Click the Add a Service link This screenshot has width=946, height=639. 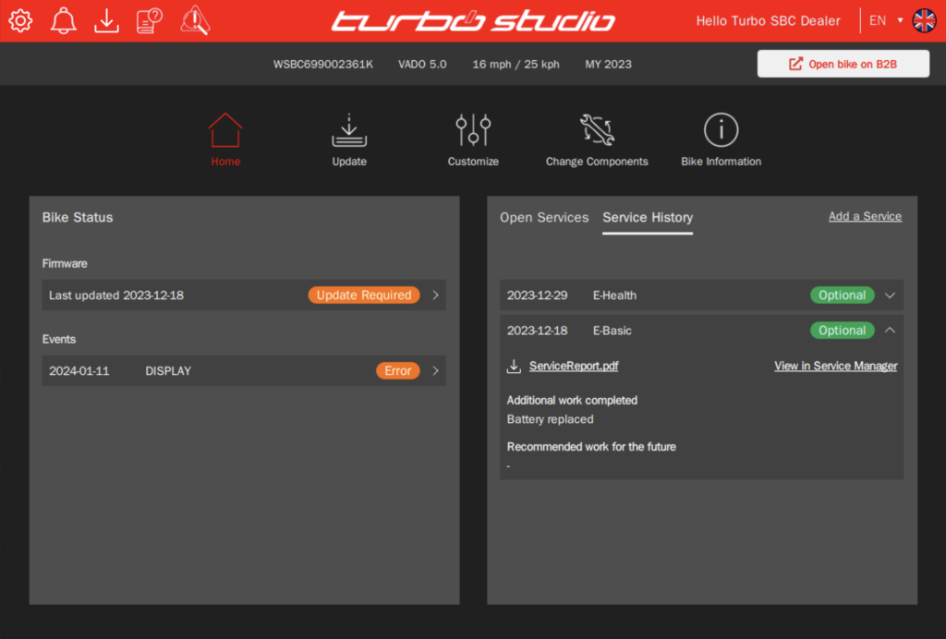[865, 216]
